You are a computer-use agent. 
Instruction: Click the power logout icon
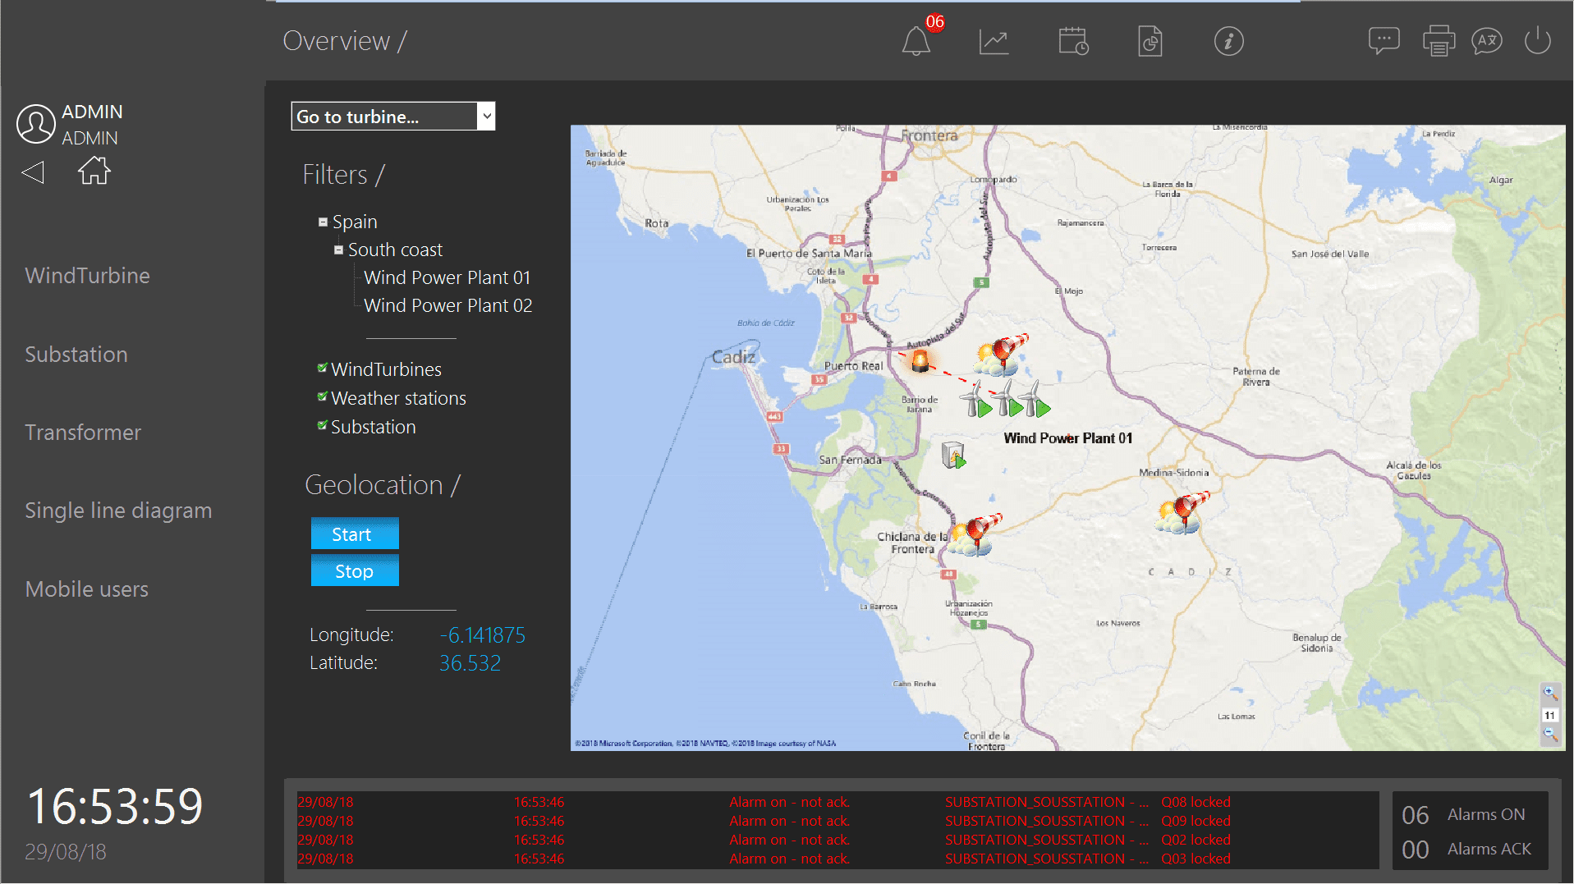[x=1537, y=41]
